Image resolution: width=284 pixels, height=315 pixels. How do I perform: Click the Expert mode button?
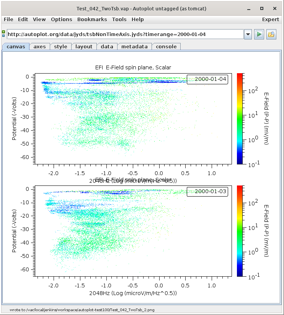pos(270,19)
